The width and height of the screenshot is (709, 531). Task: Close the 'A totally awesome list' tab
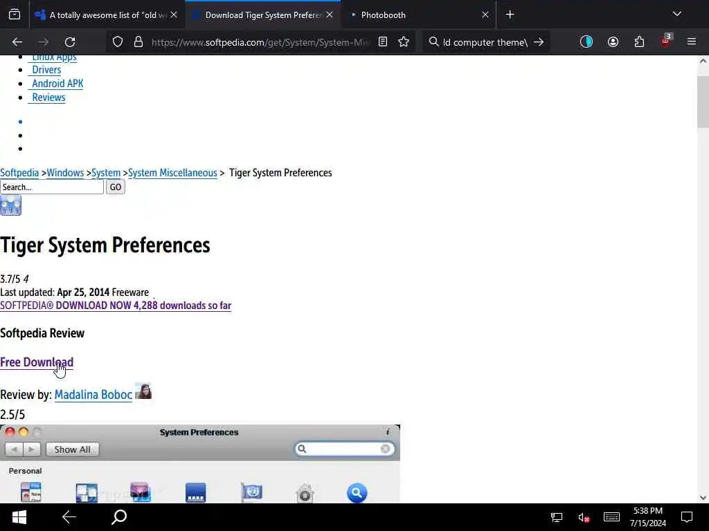[x=174, y=15]
